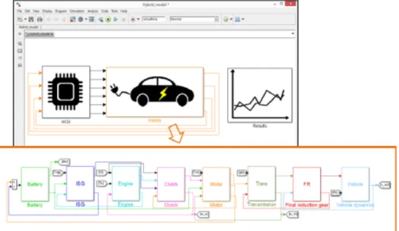Click the Print icon in the toolbar

[40, 19]
